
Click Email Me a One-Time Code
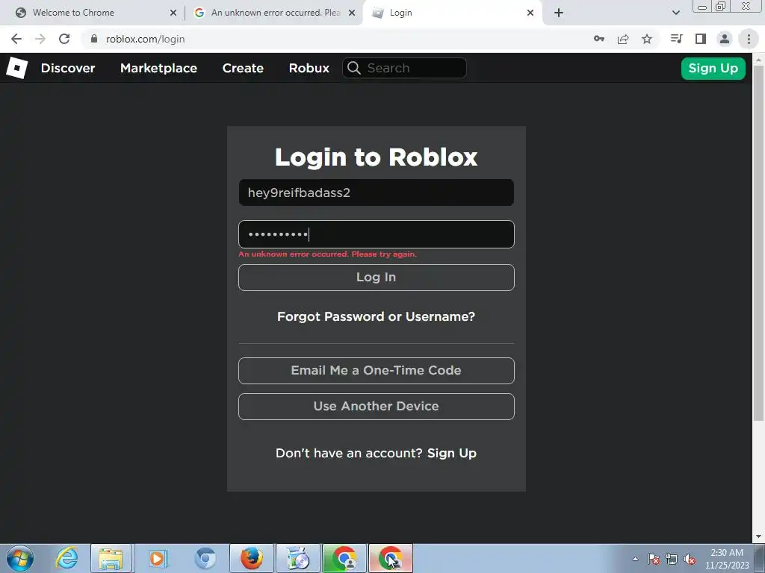tap(377, 370)
